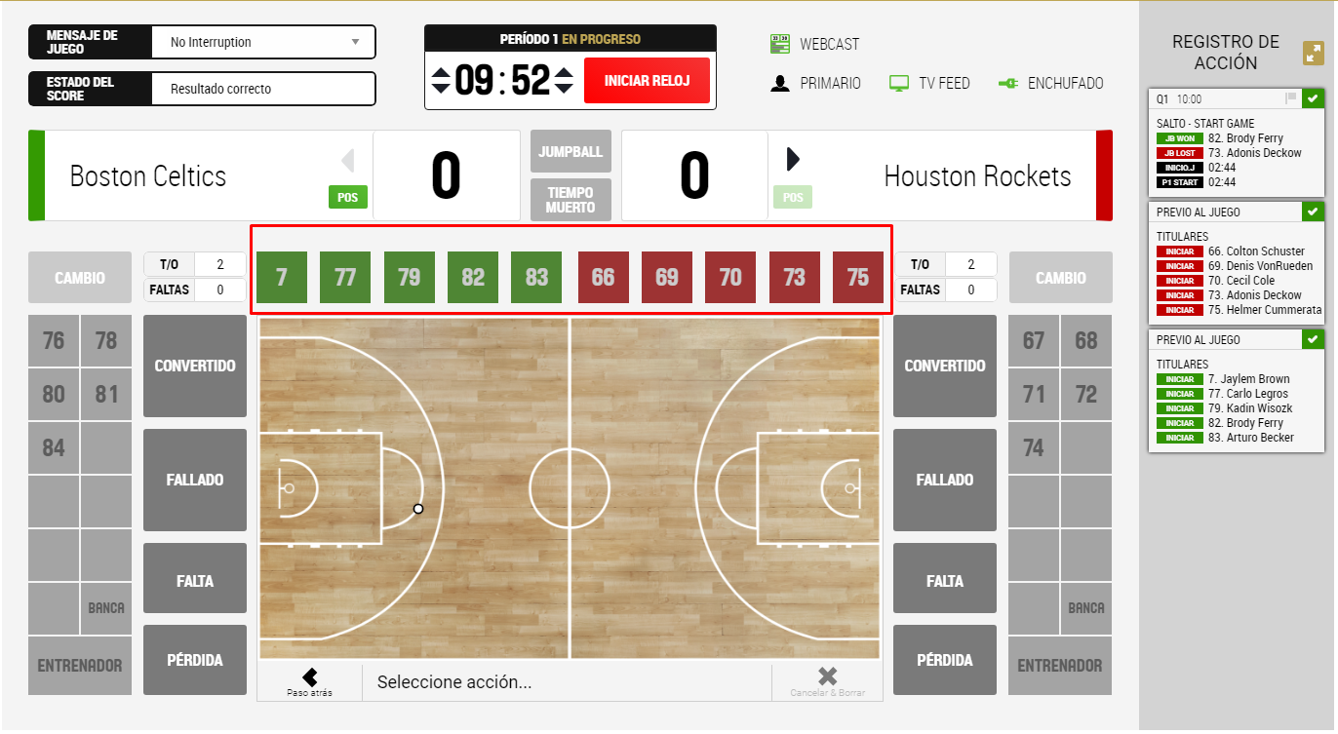Select Boston bench player 81
This screenshot has width=1338, height=734.
point(106,395)
